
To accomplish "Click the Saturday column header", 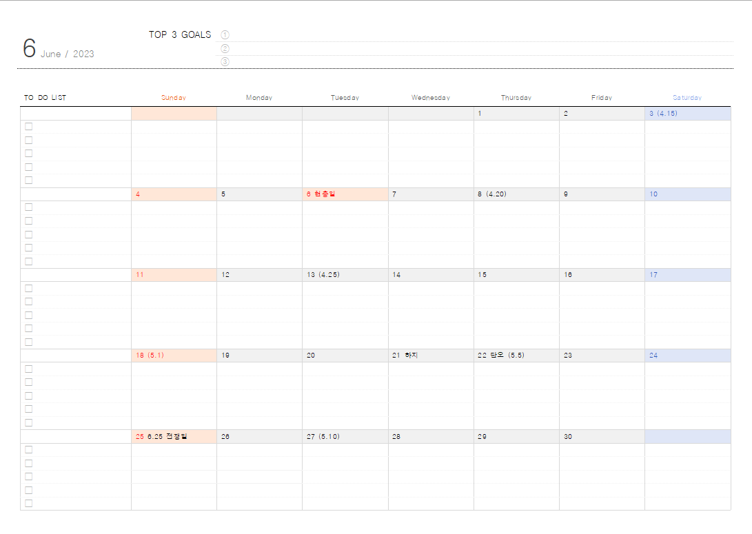I will tap(687, 97).
